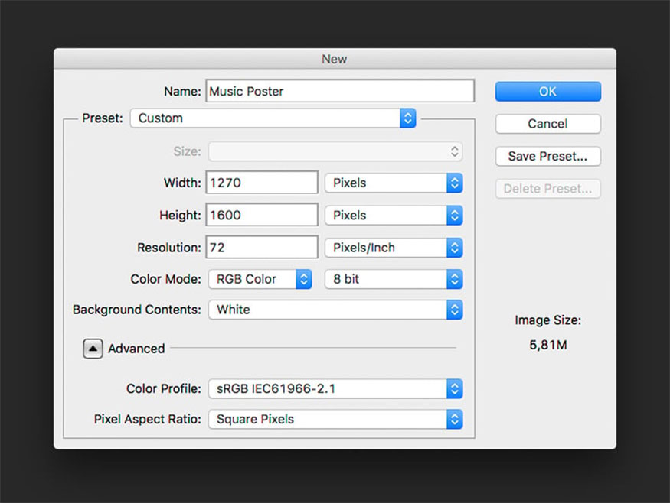Open the Color Mode dropdown
The image size is (670, 503).
(x=260, y=279)
